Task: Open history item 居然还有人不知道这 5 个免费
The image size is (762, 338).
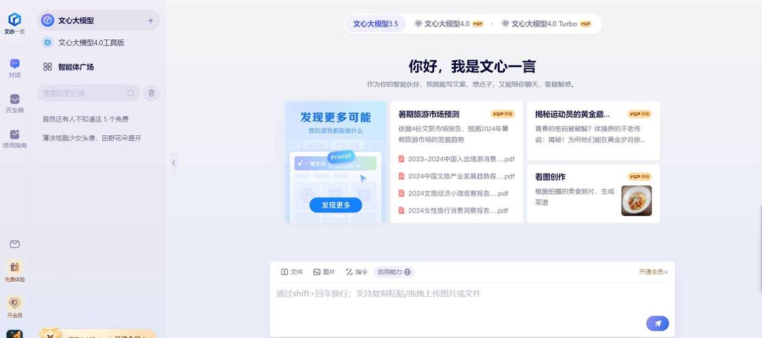Action: tap(85, 119)
